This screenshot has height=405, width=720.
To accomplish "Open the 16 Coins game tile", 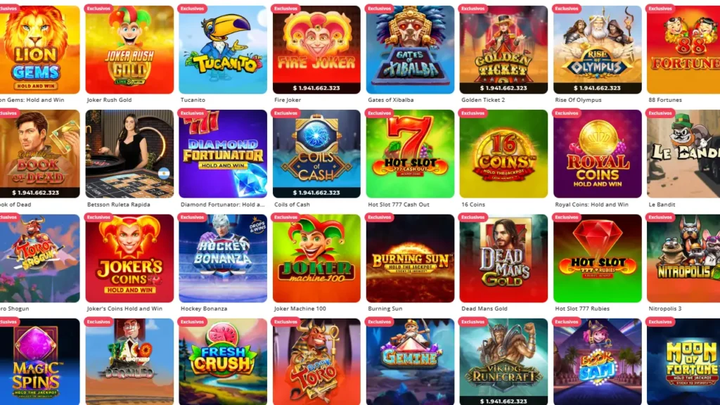I will coord(503,154).
